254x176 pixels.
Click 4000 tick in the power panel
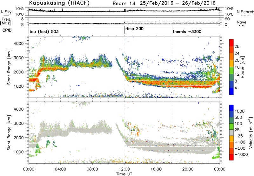(x=19, y=44)
